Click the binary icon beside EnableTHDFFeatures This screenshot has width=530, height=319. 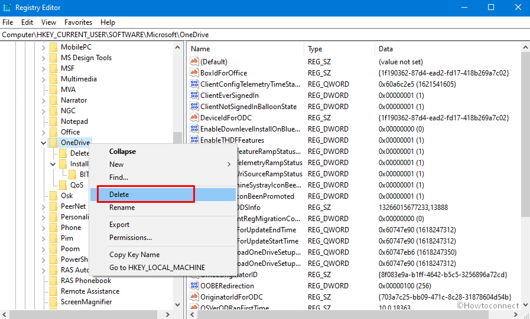click(x=194, y=140)
